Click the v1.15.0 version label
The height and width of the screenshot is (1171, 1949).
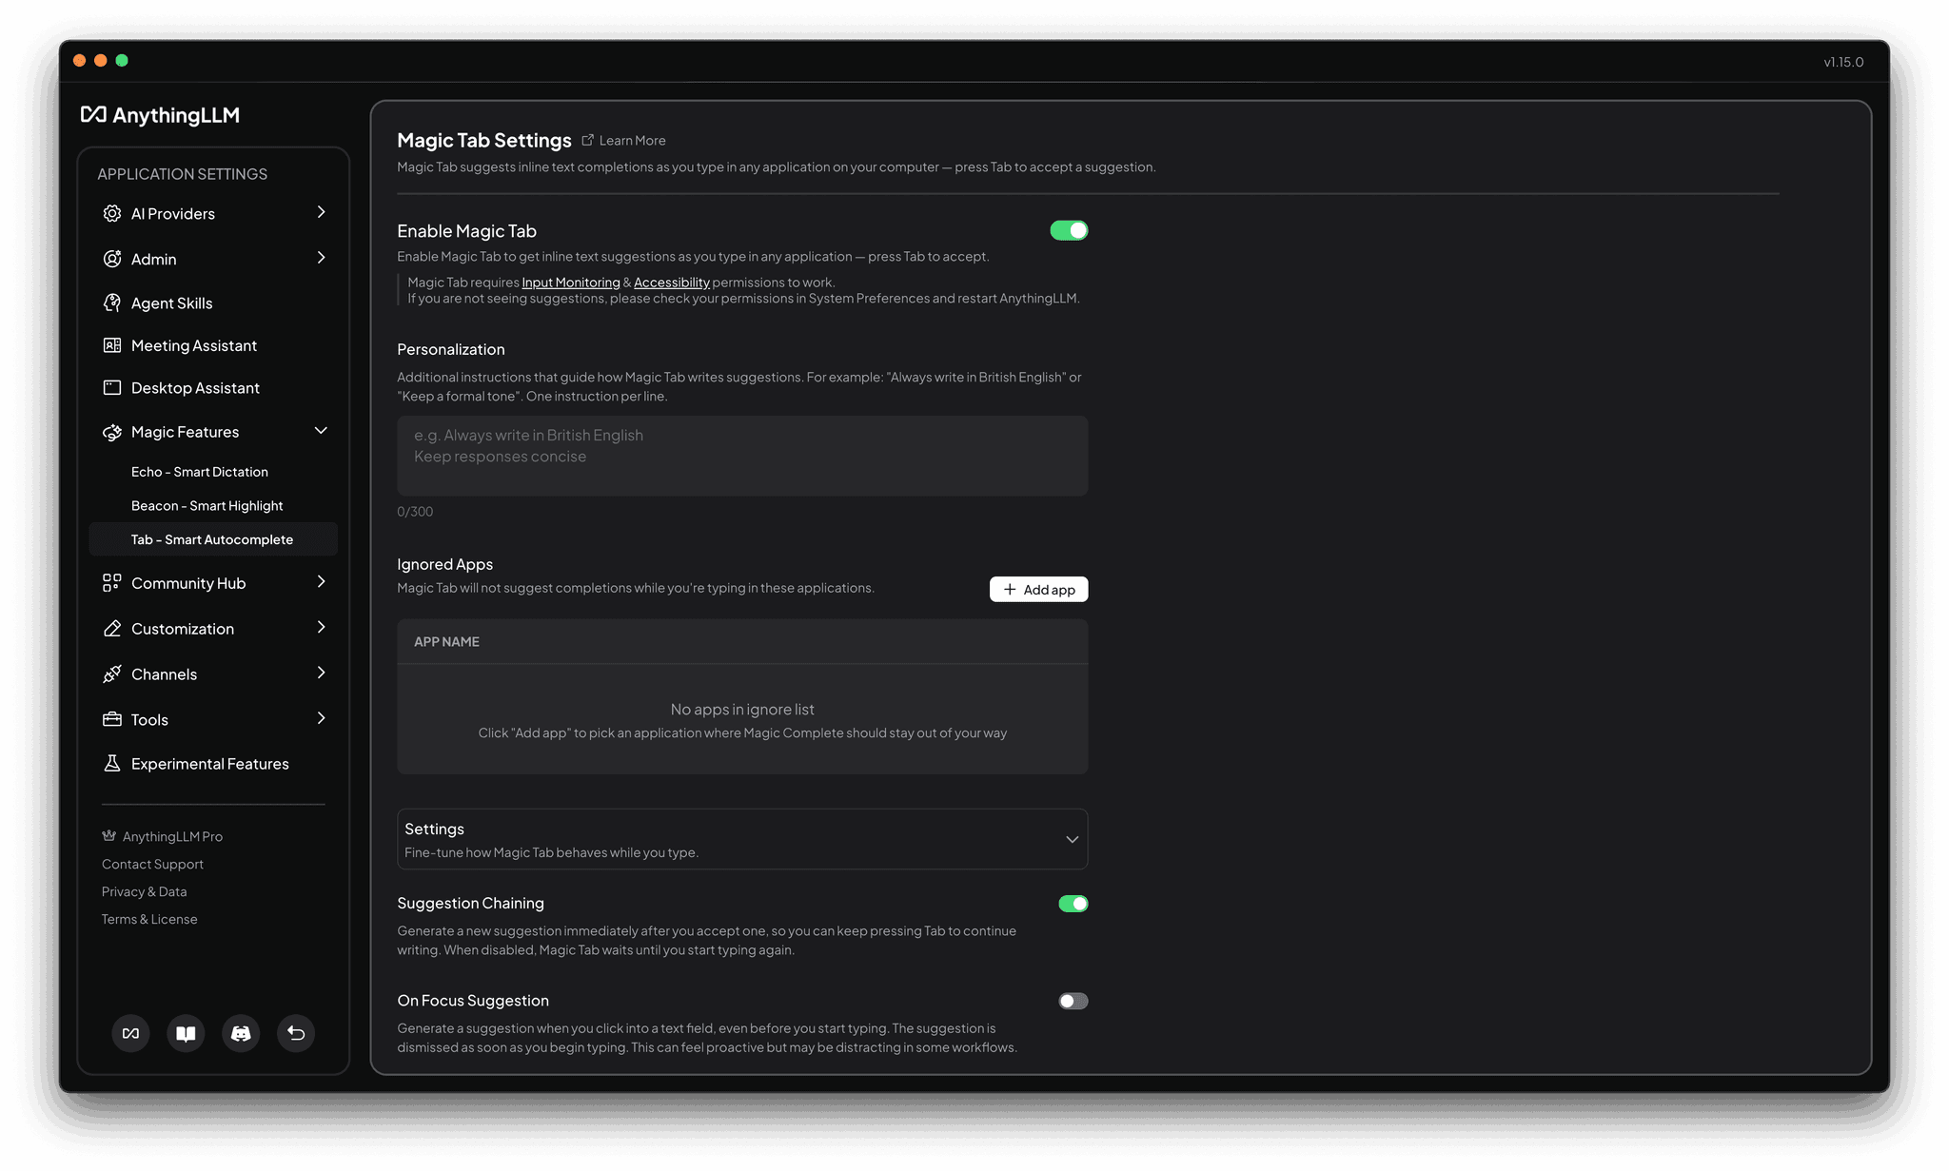click(1843, 62)
